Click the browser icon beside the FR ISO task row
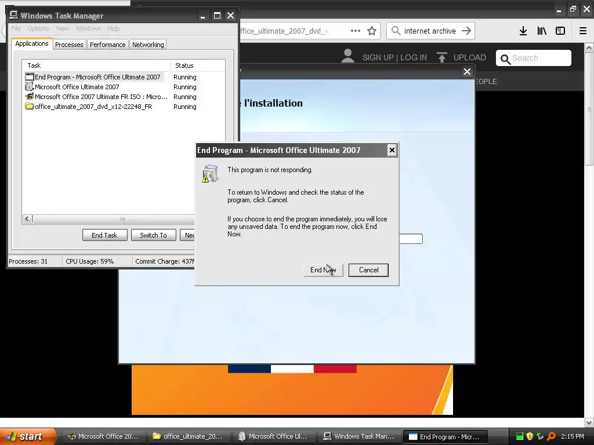 tap(29, 96)
